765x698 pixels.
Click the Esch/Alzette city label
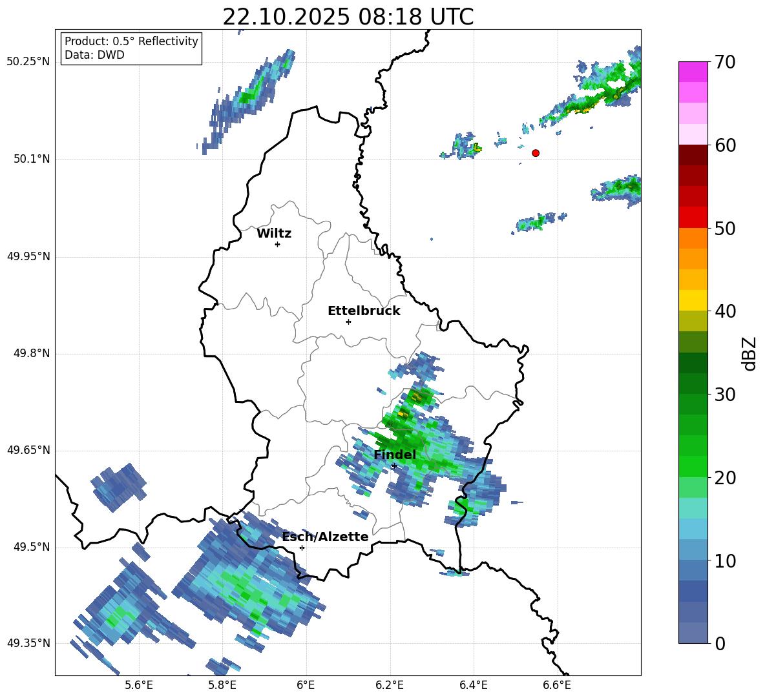click(x=326, y=537)
